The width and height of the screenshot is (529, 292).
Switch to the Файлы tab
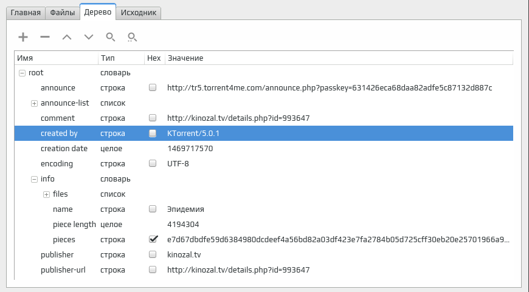63,13
